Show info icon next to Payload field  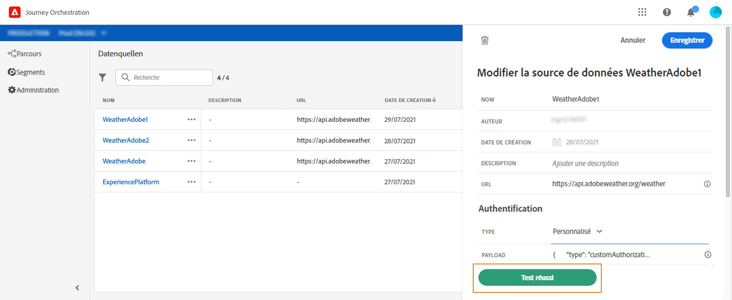tap(707, 255)
